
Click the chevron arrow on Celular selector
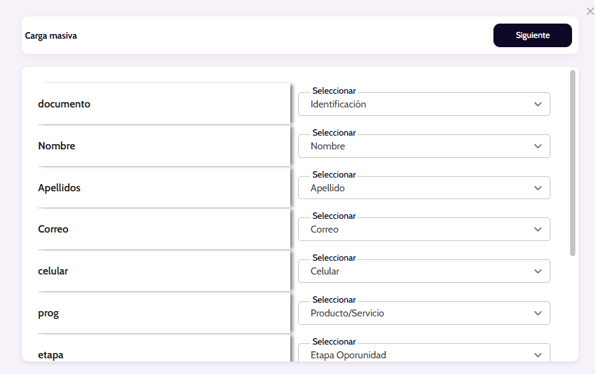pyautogui.click(x=538, y=271)
